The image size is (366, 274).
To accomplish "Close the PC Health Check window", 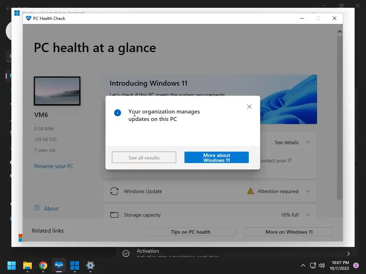I will click(335, 18).
